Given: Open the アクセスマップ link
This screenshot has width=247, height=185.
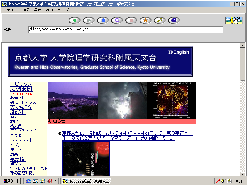Looking at the screenshot, I should 23,131.
